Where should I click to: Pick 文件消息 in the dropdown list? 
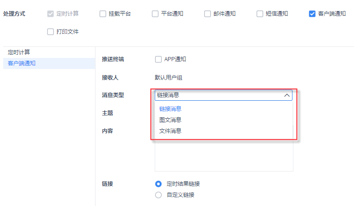point(170,131)
